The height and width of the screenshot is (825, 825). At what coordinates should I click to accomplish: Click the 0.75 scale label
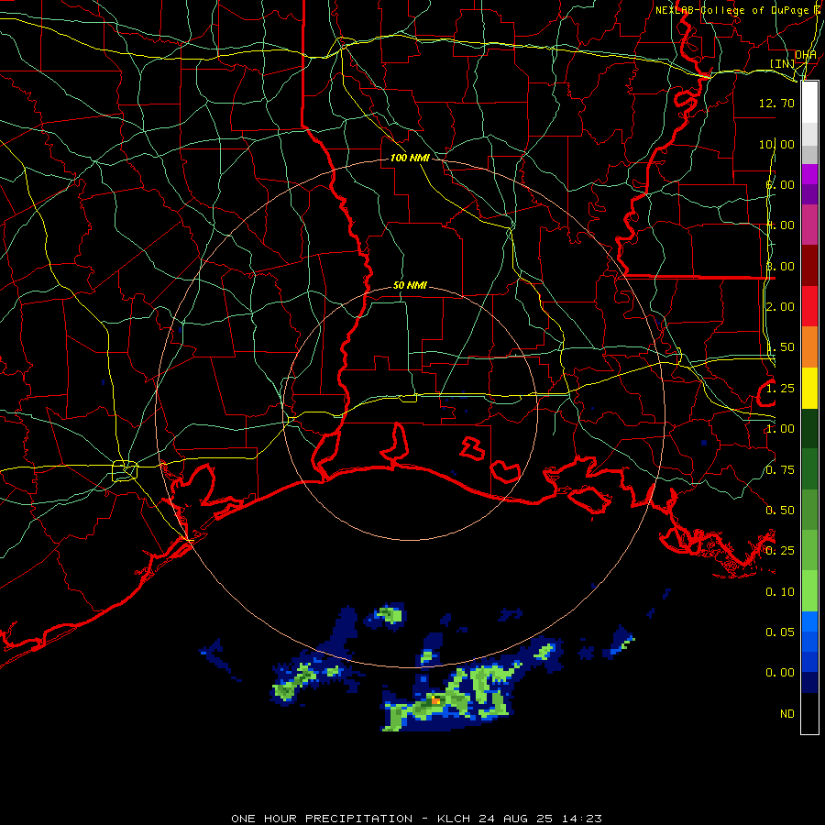pos(780,470)
